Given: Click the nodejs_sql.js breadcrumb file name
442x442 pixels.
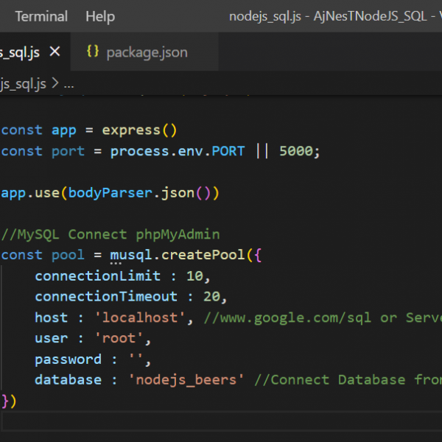Looking at the screenshot, I should (22, 84).
